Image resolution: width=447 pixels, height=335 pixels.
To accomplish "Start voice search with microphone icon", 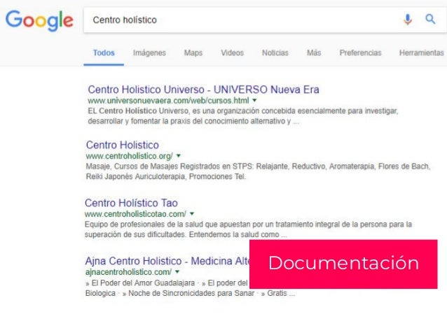I will 408,20.
